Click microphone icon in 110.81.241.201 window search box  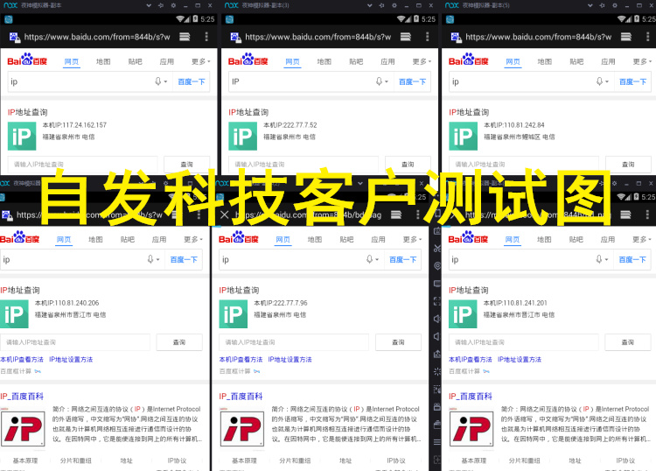[599, 259]
